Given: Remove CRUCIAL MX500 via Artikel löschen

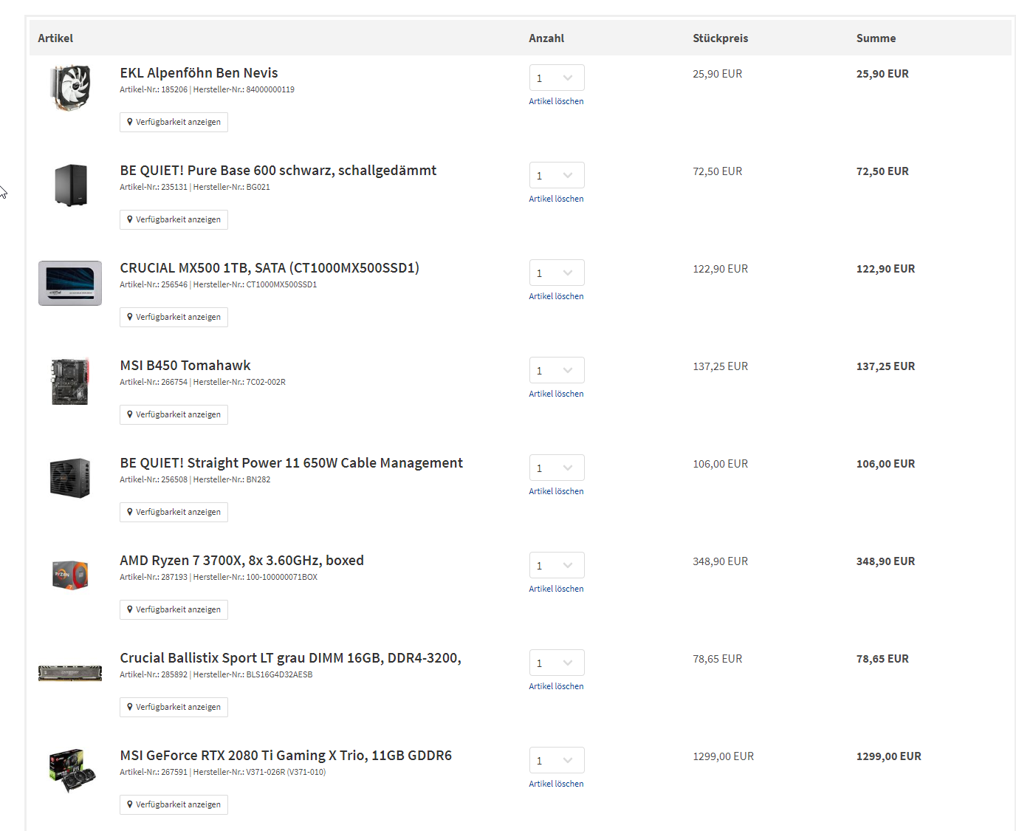Looking at the screenshot, I should (x=556, y=296).
